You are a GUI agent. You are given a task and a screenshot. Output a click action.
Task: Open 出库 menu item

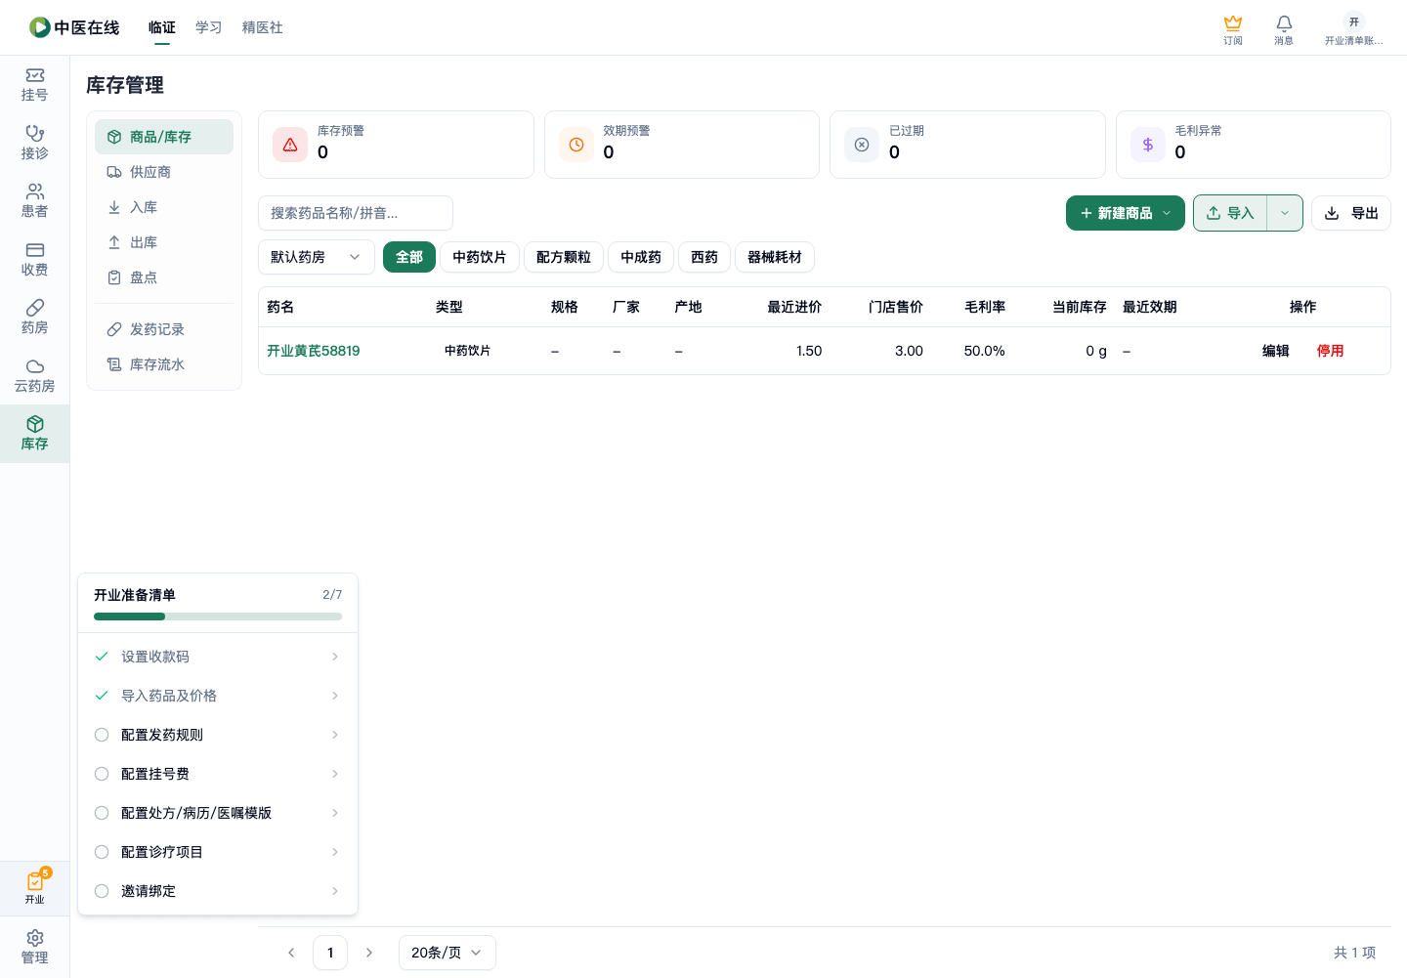click(x=164, y=242)
